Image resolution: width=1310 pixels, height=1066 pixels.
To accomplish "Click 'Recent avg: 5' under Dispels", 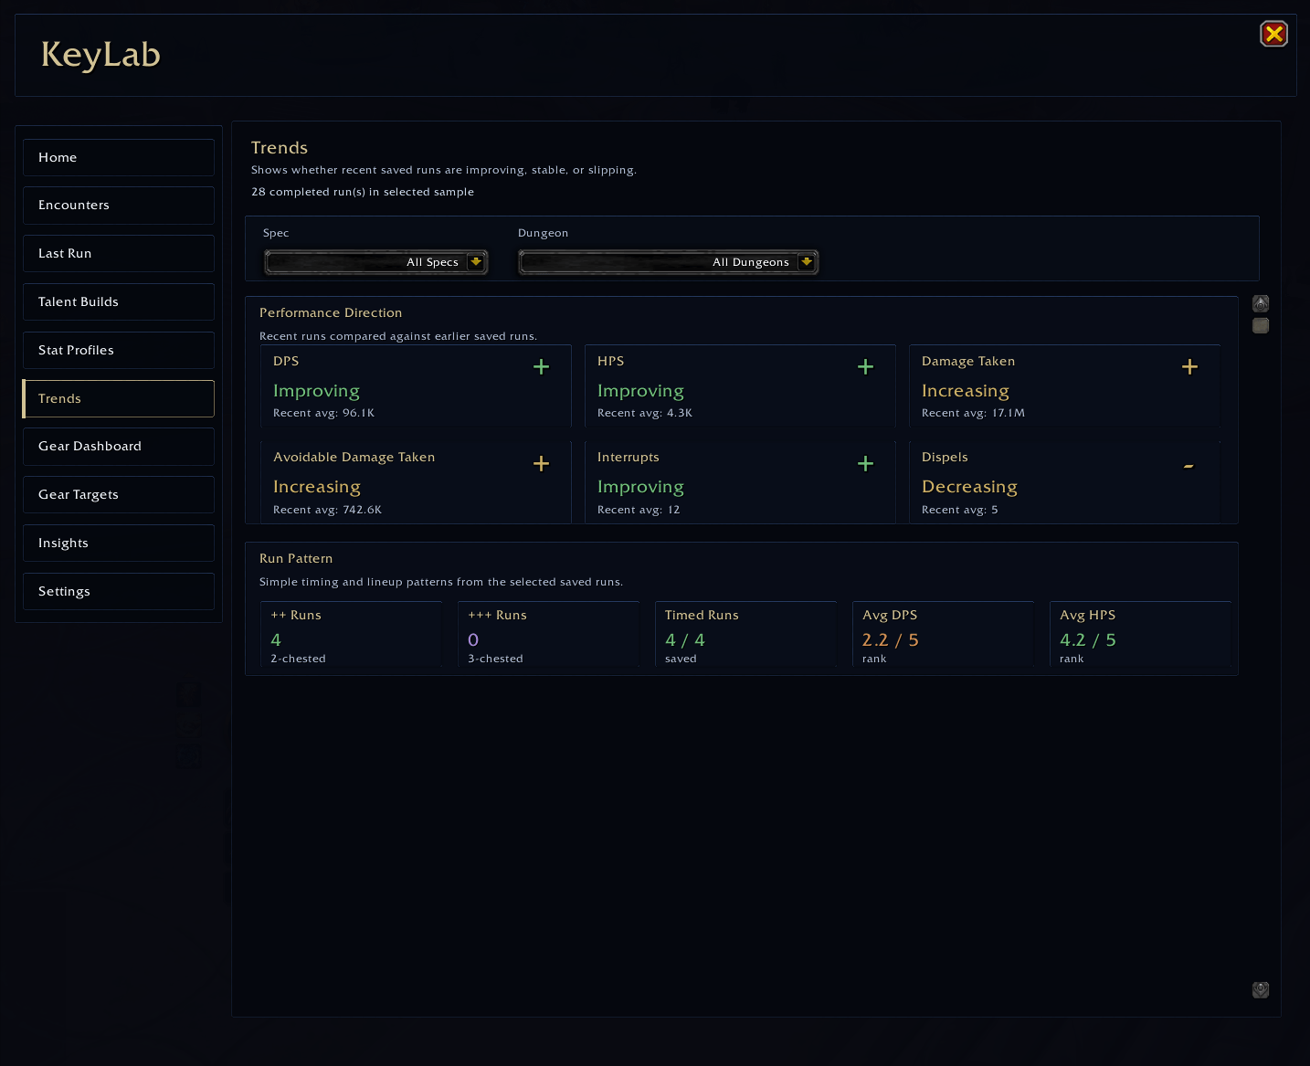I will pos(959,510).
